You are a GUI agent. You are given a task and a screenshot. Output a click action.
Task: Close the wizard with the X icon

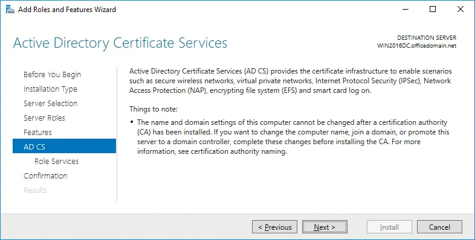[460, 10]
